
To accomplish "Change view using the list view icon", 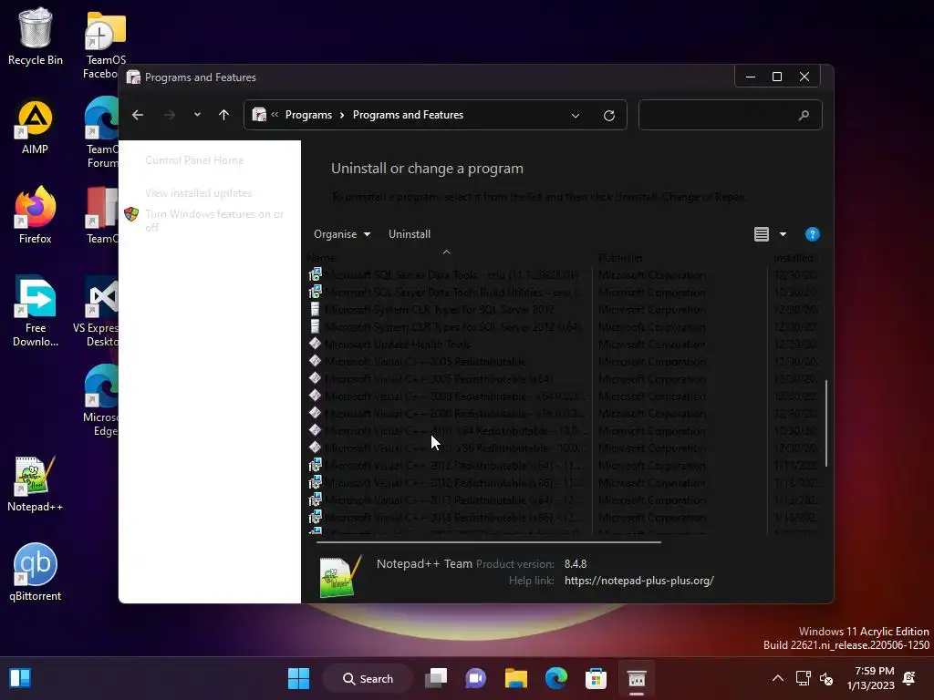I will 762,234.
